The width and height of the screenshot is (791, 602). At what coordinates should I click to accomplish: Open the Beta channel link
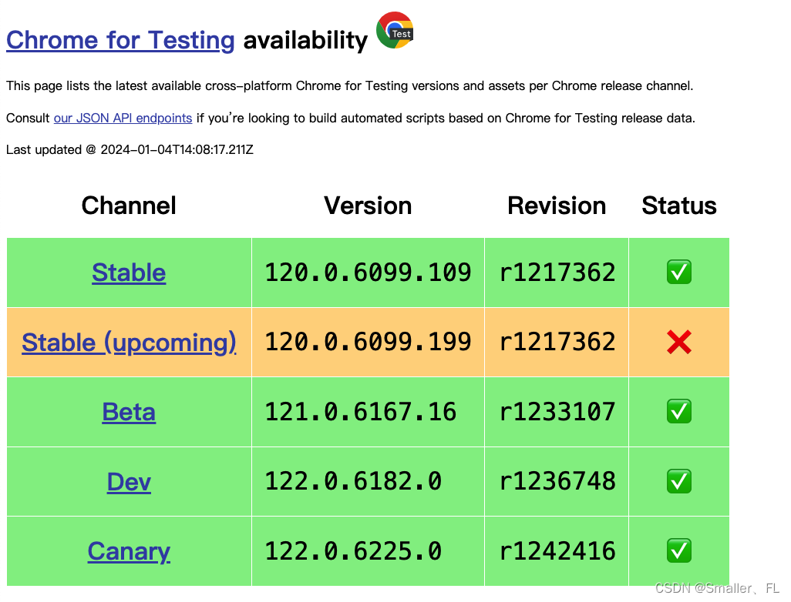coord(129,412)
